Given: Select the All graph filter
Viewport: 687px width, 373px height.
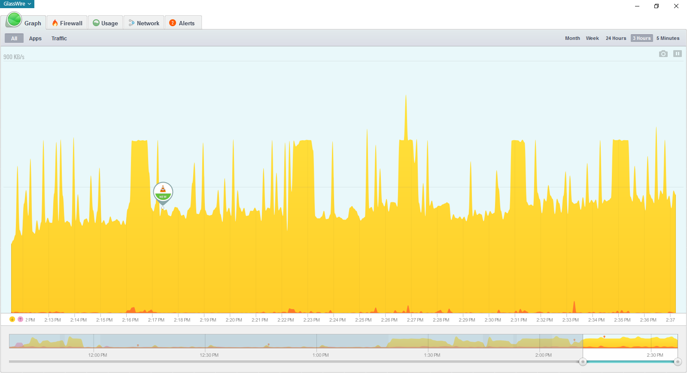Looking at the screenshot, I should [x=14, y=39].
